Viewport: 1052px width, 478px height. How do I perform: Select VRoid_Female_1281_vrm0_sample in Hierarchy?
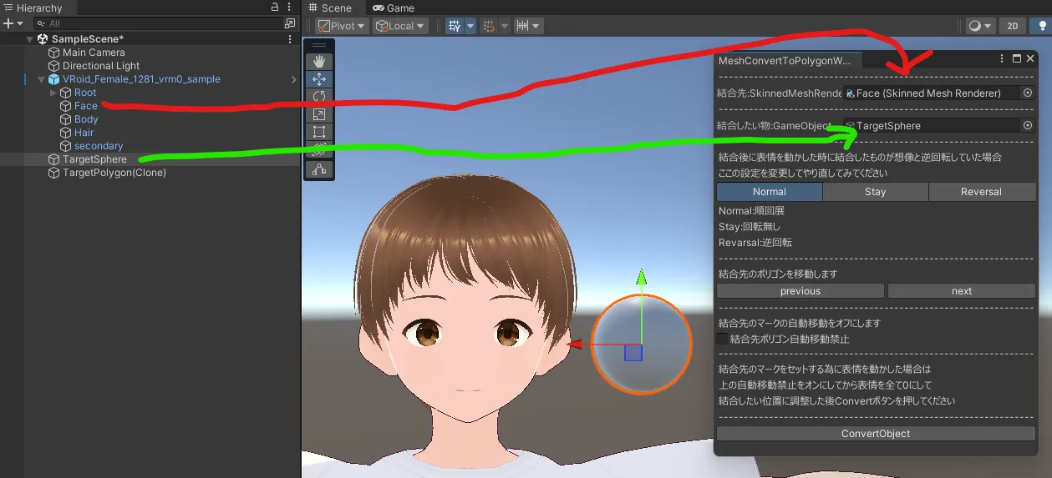pos(141,79)
